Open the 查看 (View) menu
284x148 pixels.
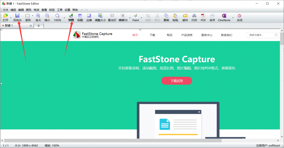point(44,10)
